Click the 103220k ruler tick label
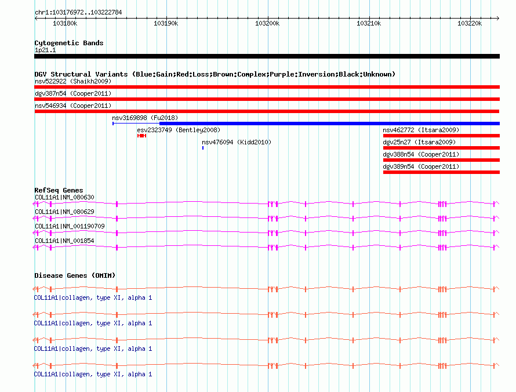Viewport: 516px width, 392px height. (x=470, y=23)
